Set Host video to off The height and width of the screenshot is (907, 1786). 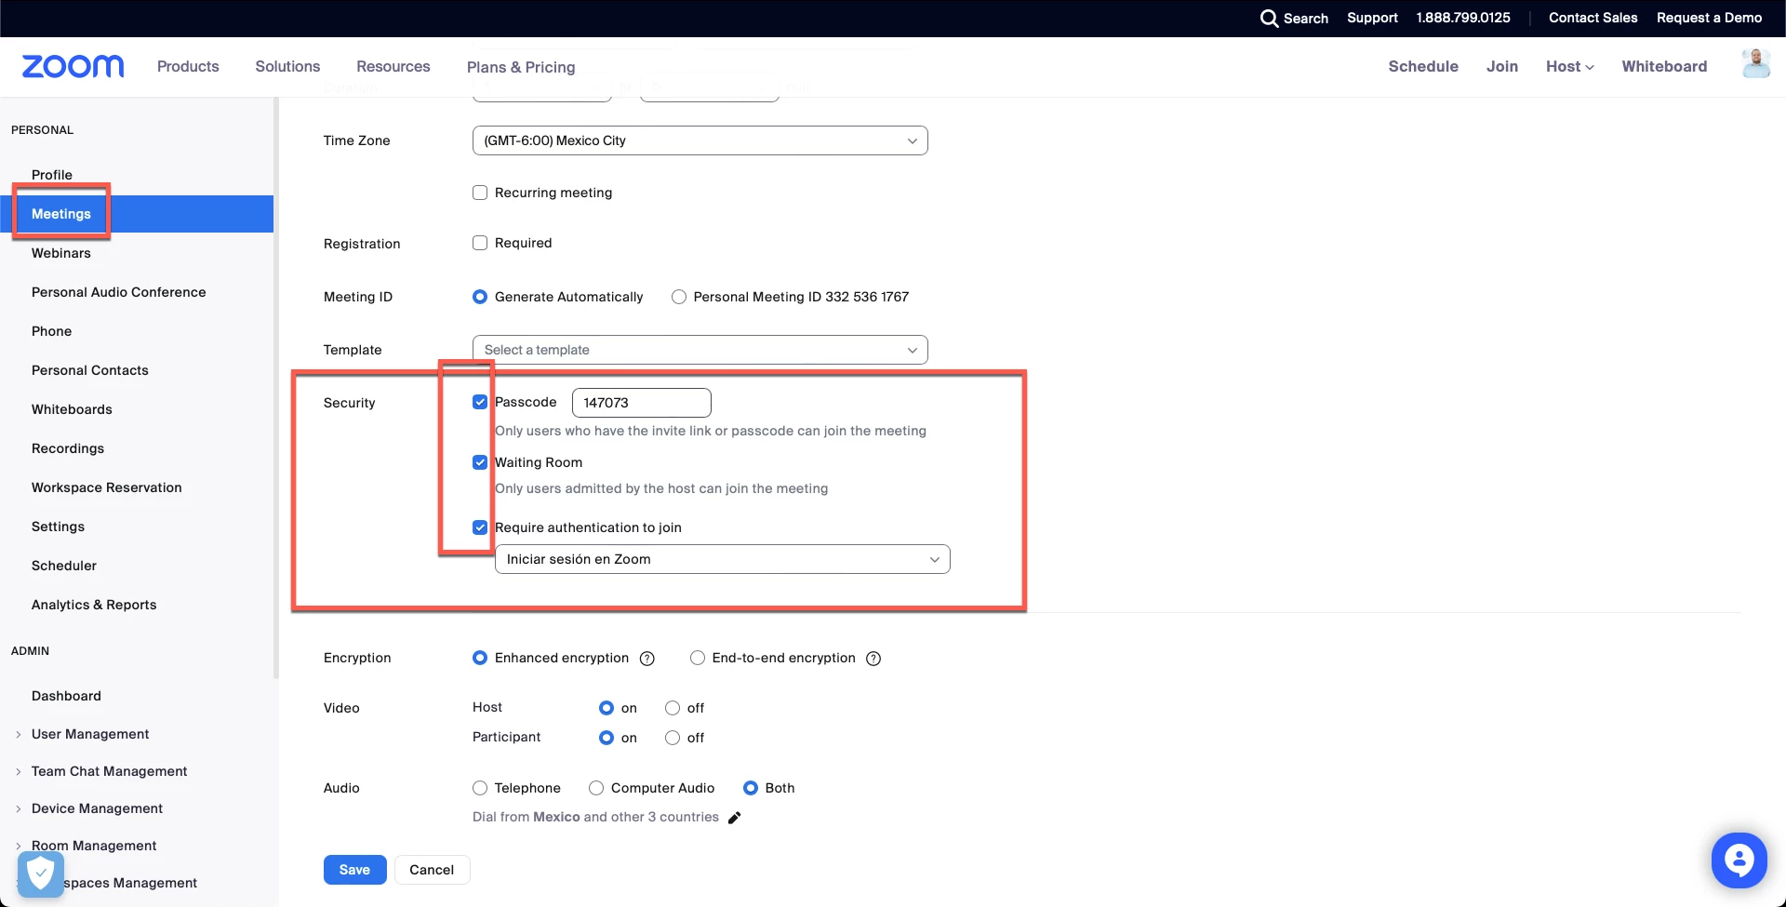coord(673,708)
